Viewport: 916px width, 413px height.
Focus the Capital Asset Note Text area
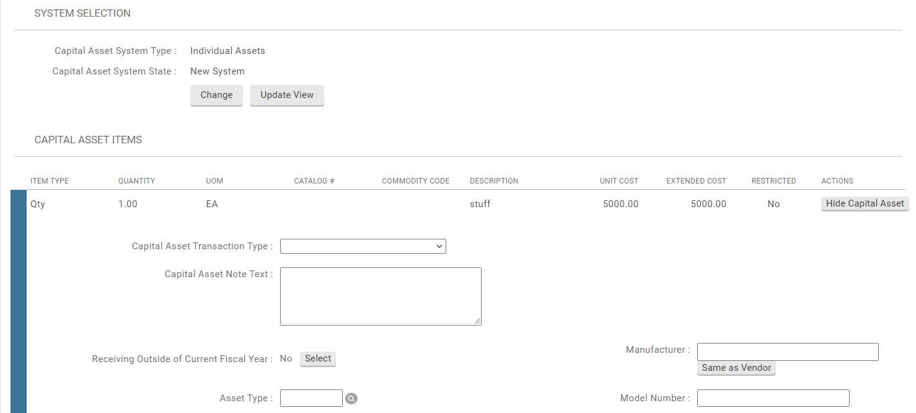(x=381, y=296)
